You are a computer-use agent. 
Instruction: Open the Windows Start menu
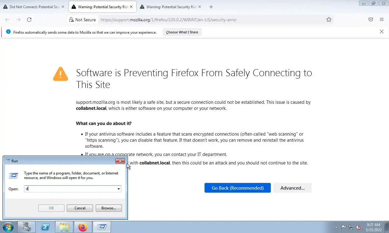[8, 227]
